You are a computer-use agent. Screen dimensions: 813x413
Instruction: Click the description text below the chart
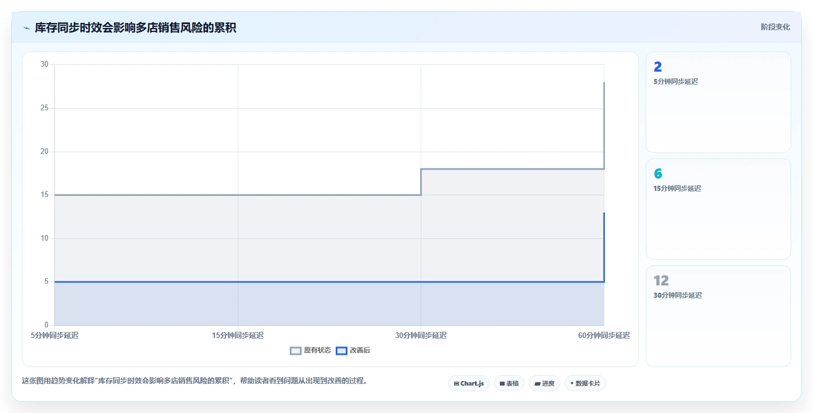(x=195, y=381)
